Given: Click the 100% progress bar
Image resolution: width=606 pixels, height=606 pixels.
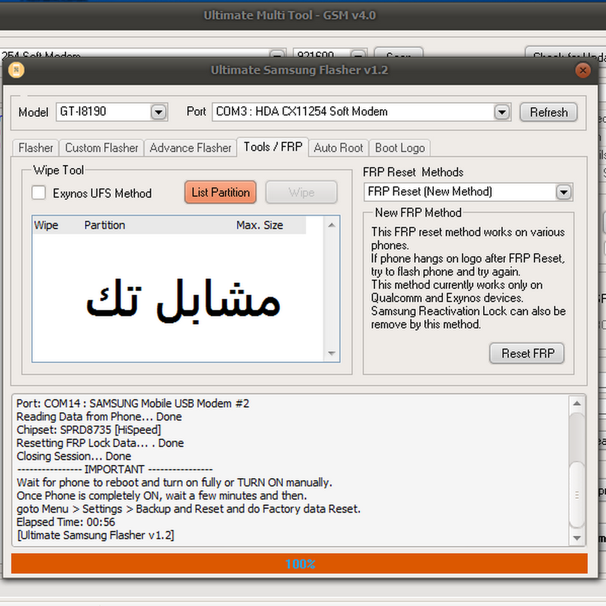Looking at the screenshot, I should coord(299,564).
